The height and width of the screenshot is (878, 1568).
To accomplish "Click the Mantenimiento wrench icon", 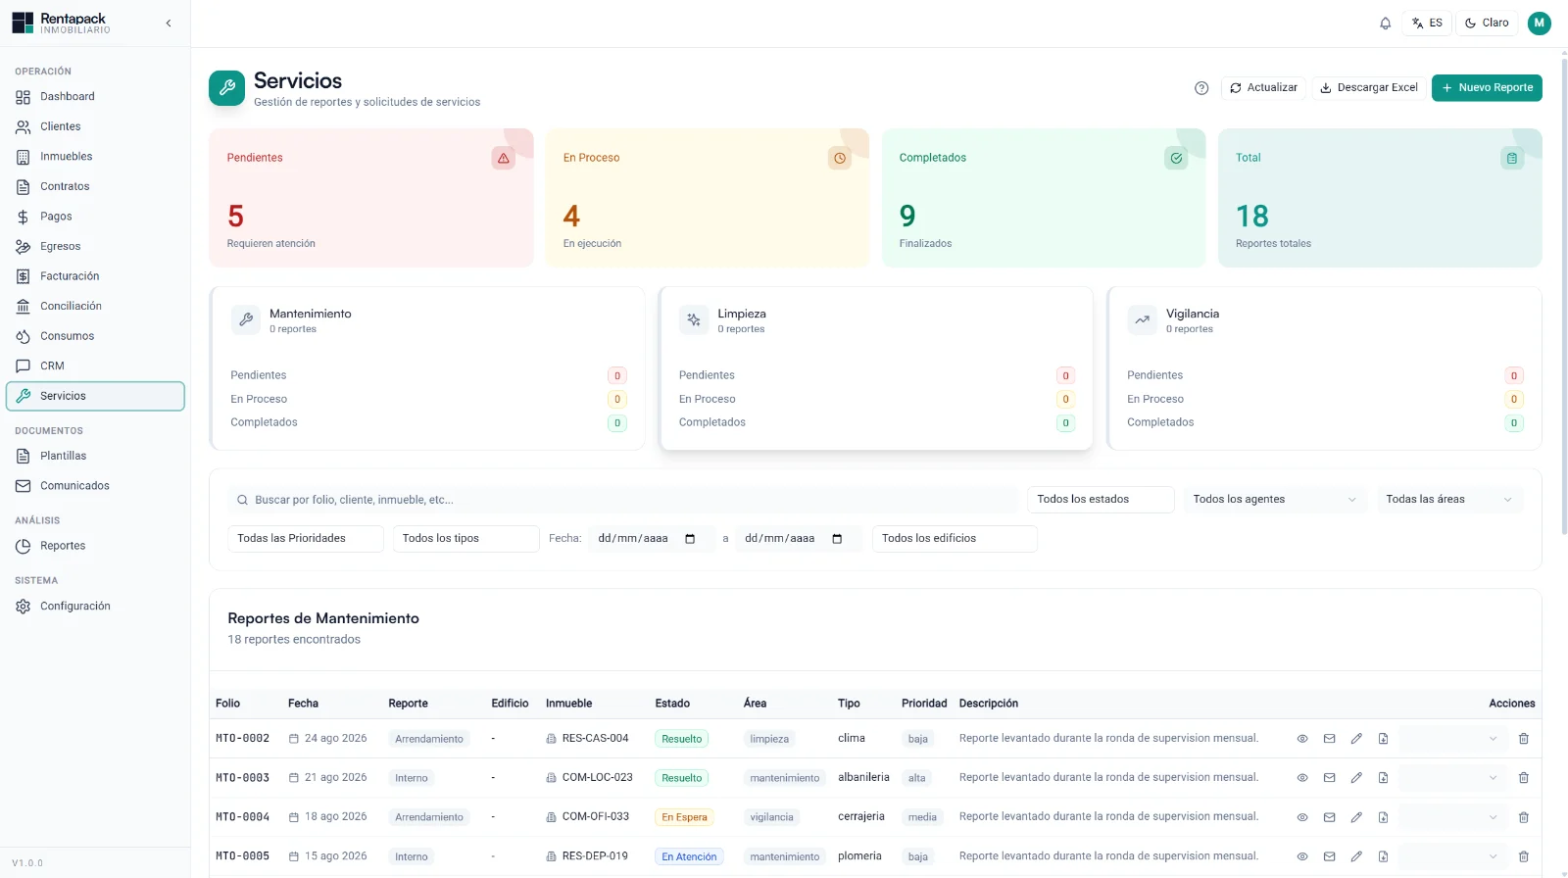I will coord(246,319).
